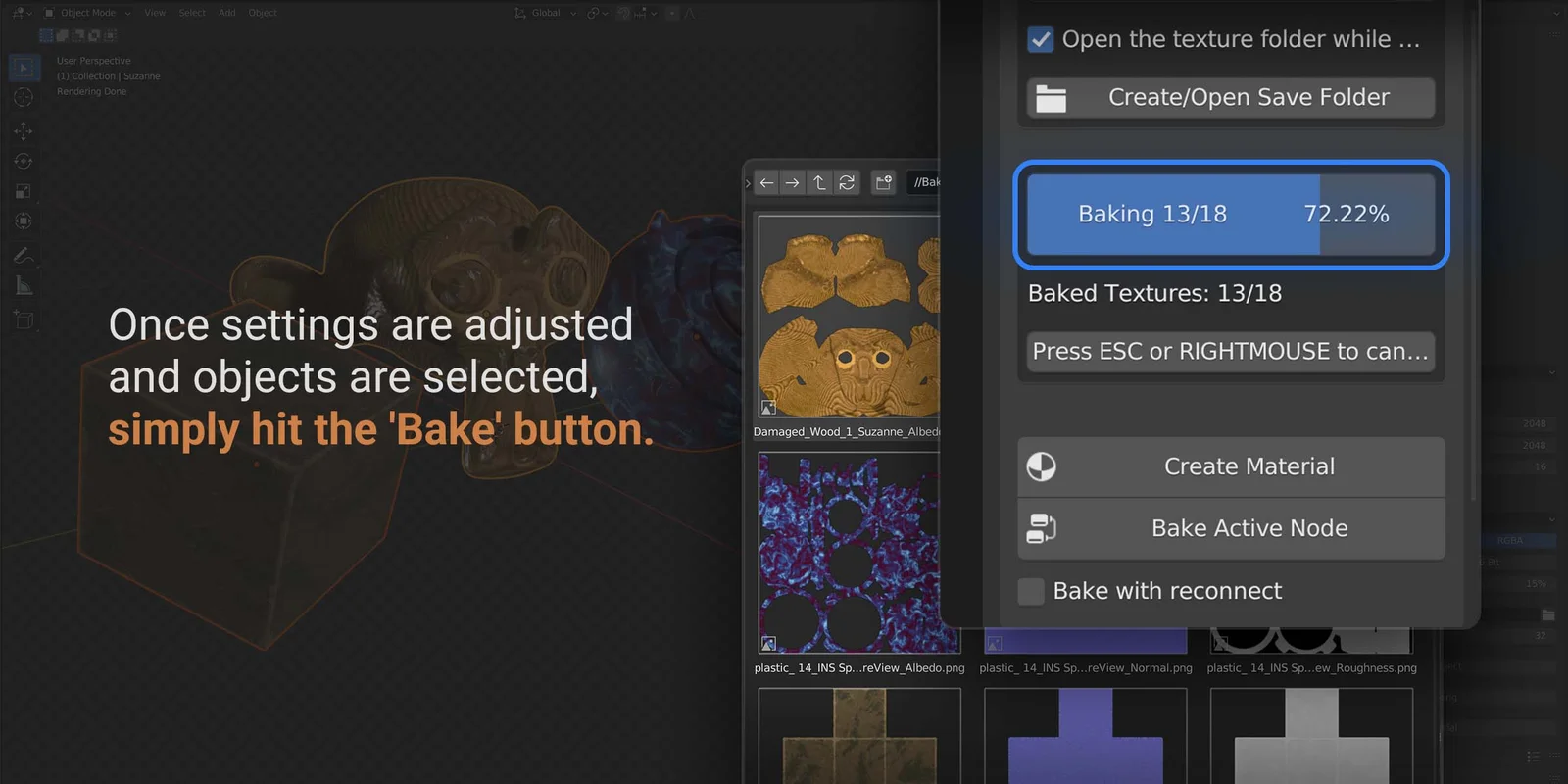
Task: Activate the 3D Cursor tool
Action: click(x=24, y=97)
